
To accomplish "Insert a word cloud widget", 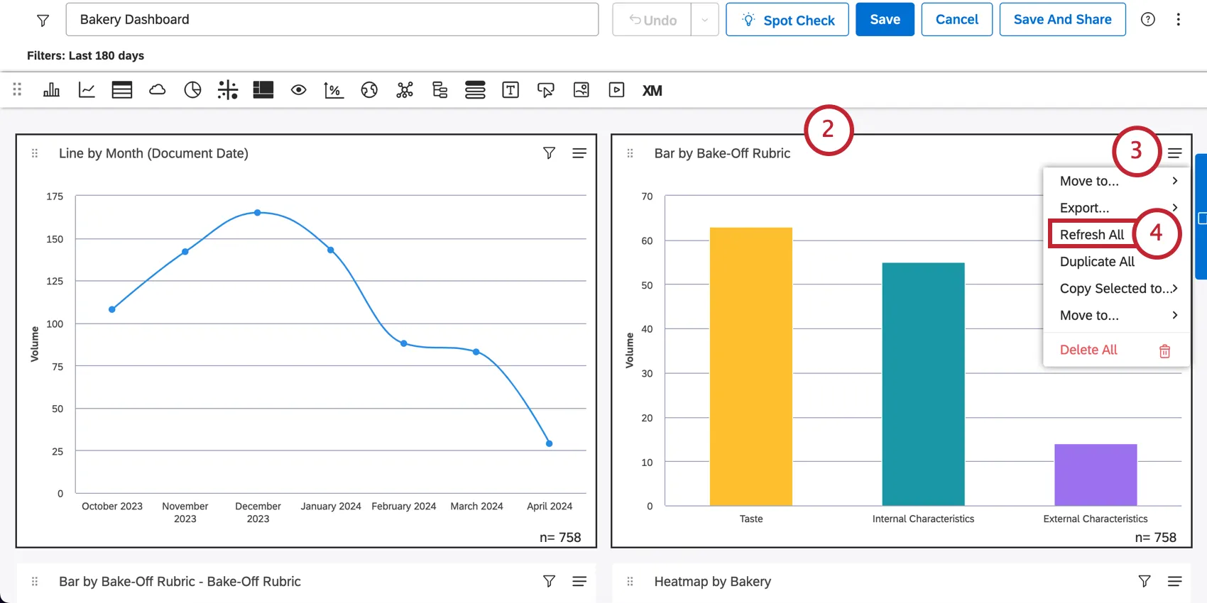I will coord(158,90).
